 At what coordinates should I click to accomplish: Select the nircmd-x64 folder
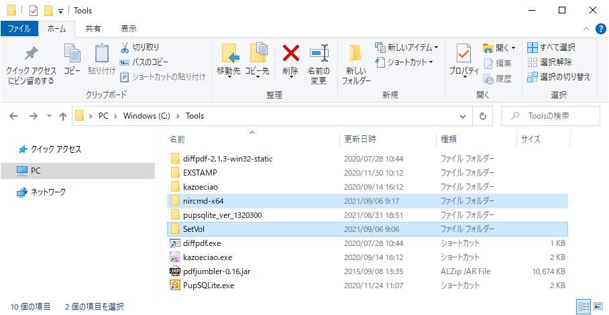[368, 201]
